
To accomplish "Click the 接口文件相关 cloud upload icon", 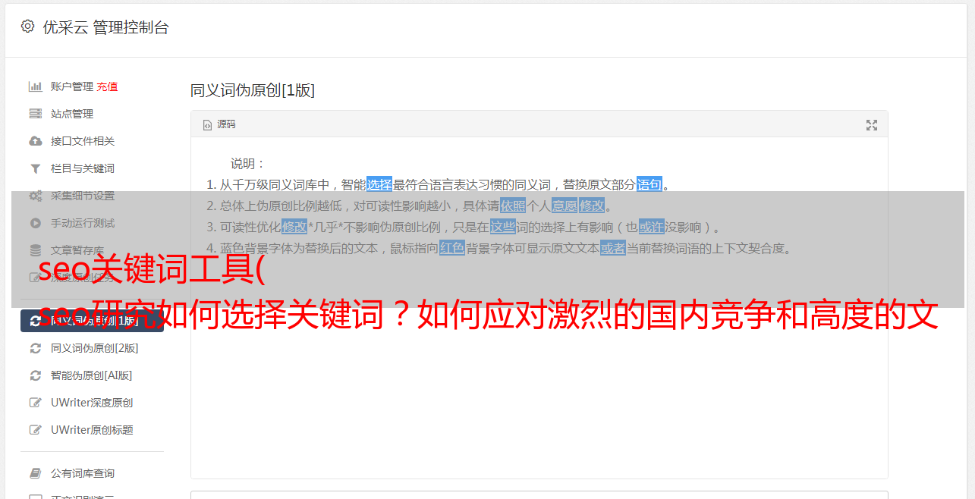I will pyautogui.click(x=36, y=141).
